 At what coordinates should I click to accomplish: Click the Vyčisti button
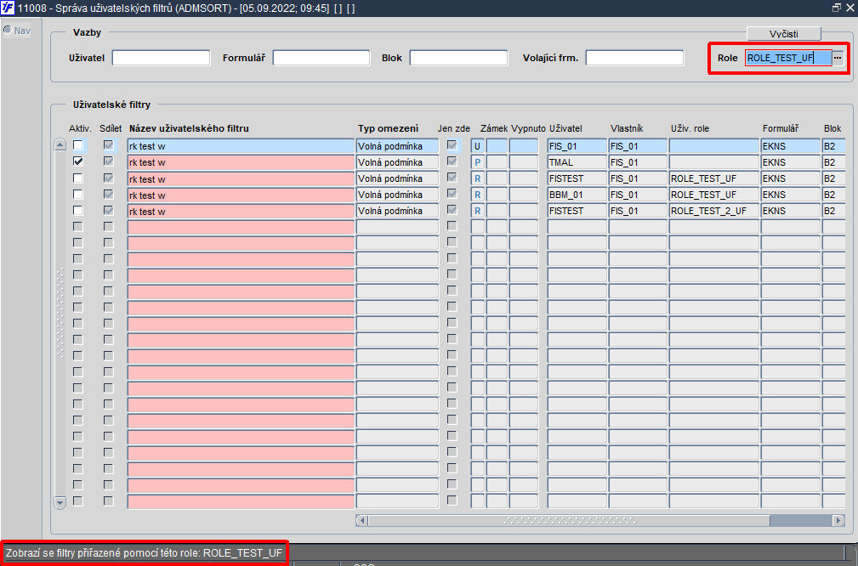(783, 34)
